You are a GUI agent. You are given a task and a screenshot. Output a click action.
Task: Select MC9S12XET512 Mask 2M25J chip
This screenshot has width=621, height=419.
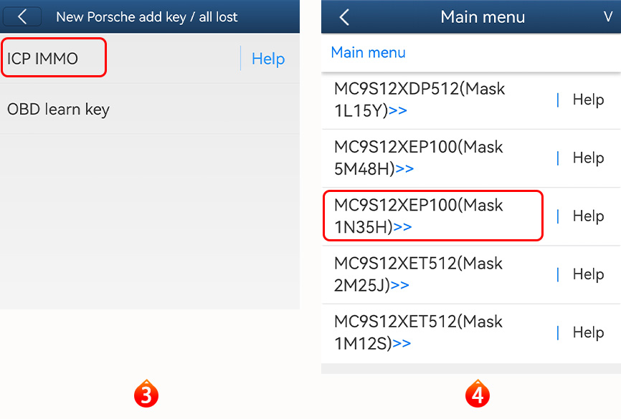(x=419, y=274)
